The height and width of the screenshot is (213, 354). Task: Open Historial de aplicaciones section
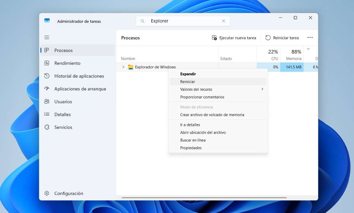(x=79, y=76)
